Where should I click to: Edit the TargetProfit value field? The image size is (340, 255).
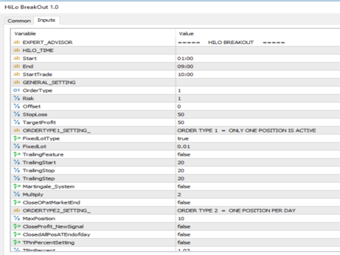181,122
